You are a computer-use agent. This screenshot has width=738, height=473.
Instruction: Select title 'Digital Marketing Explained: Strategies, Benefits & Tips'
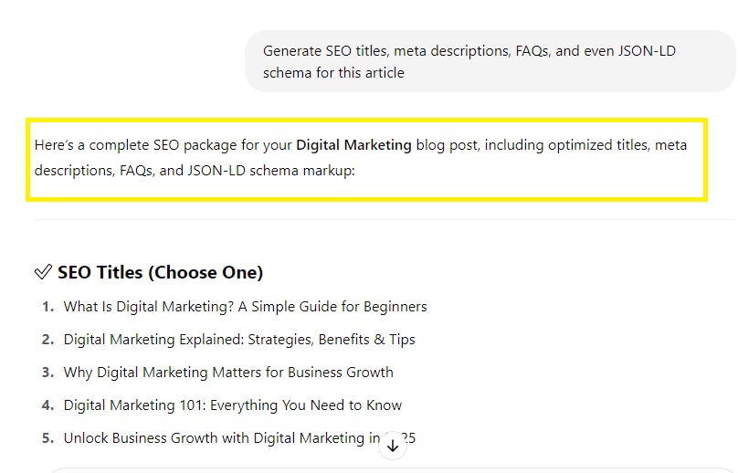click(239, 340)
